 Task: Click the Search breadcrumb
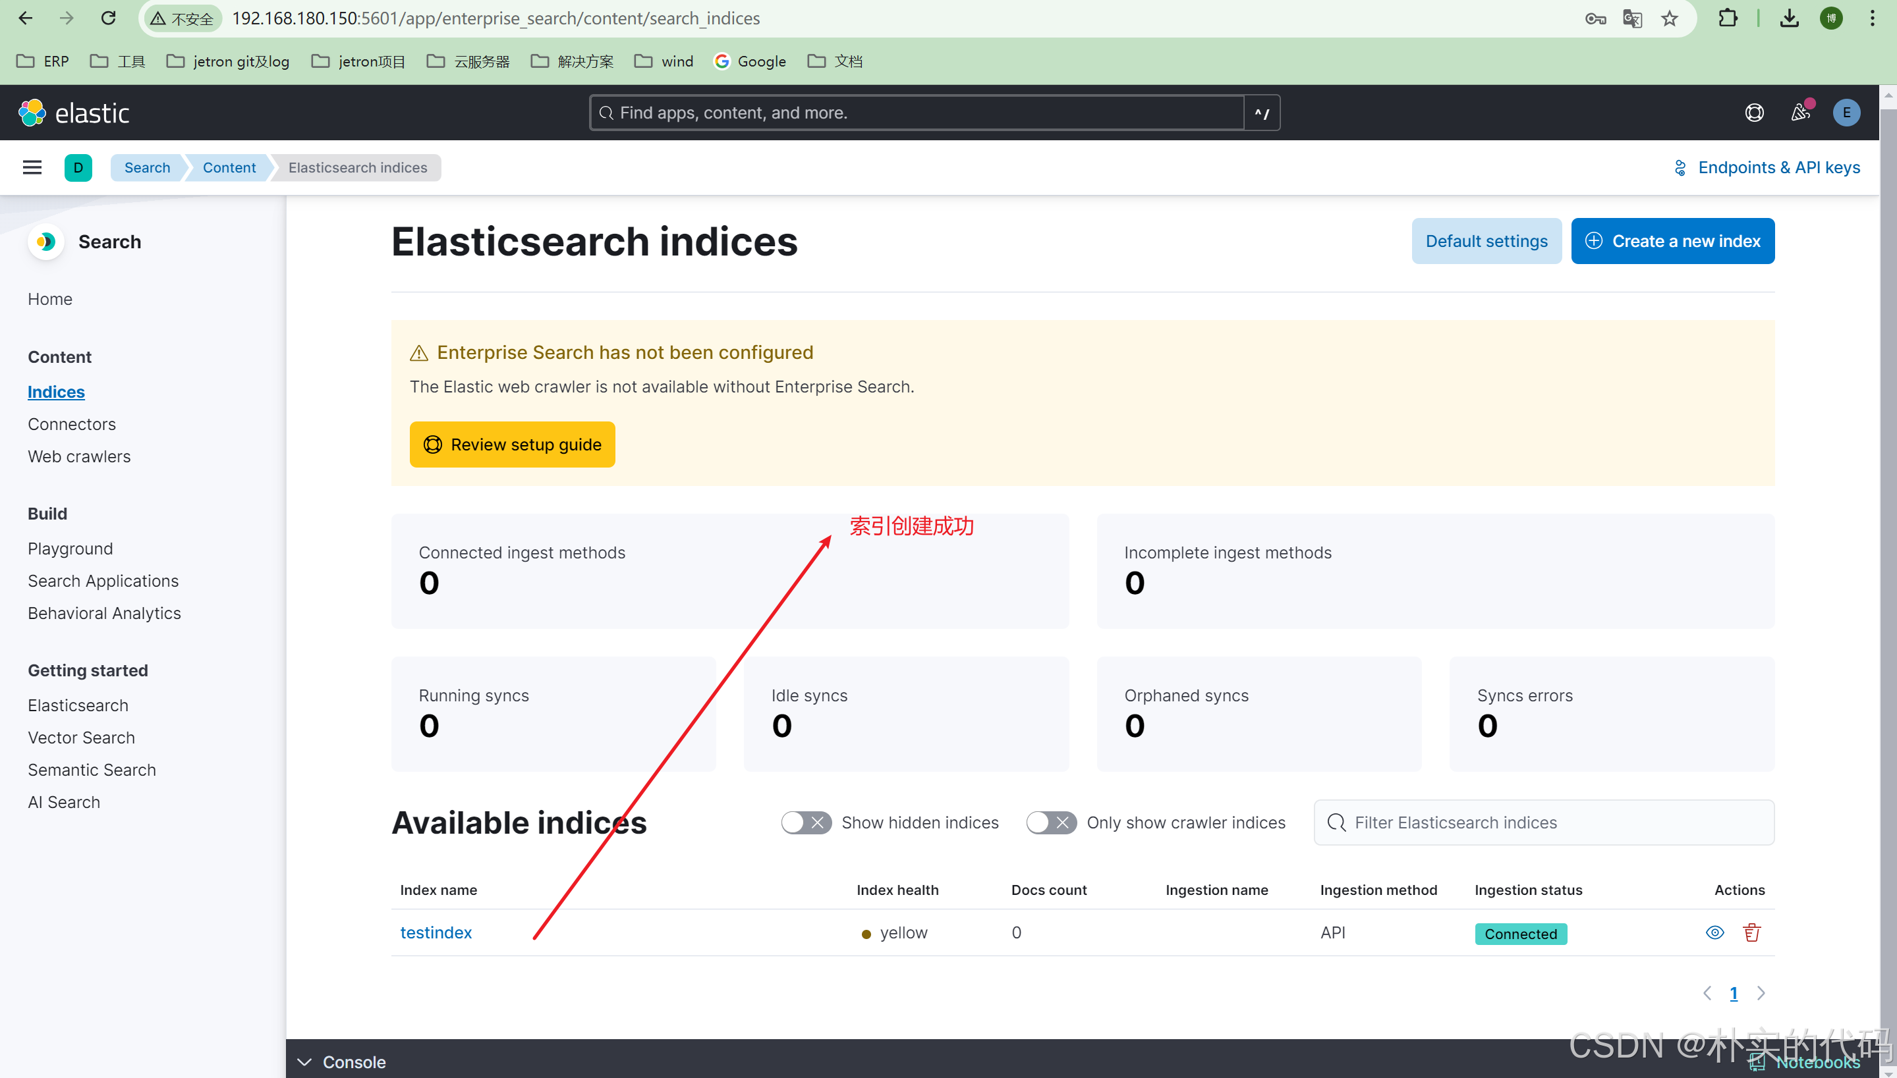coord(147,167)
